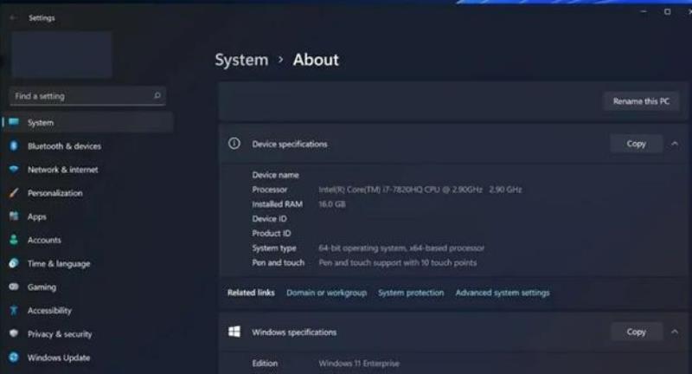Image resolution: width=692 pixels, height=374 pixels.
Task: Collapse the Device specifications section
Action: tap(675, 144)
